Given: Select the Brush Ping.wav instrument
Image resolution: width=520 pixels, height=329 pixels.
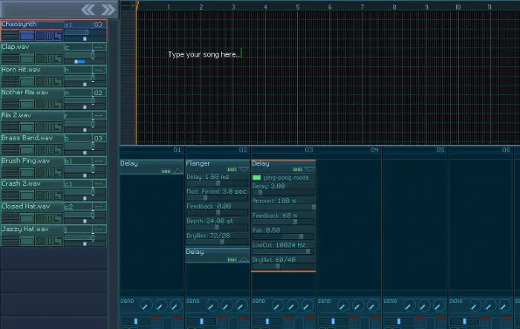Looking at the screenshot, I should coord(32,161).
